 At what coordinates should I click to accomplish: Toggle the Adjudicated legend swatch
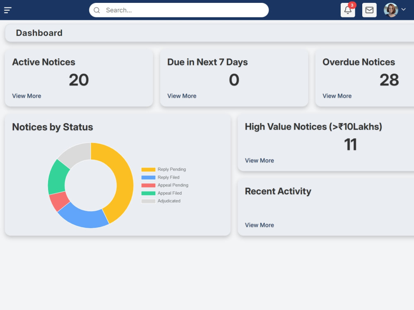click(148, 201)
